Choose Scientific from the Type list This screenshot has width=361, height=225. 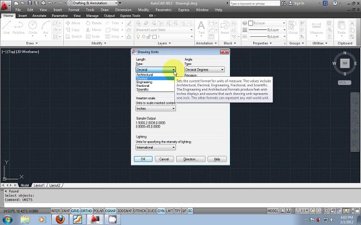click(142, 89)
